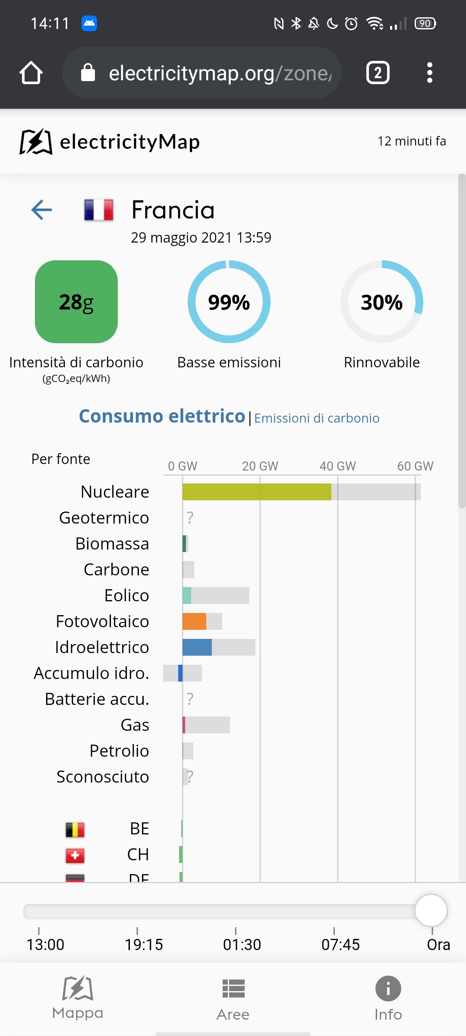Tap the 30% Rinnovabile gauge
The width and height of the screenshot is (466, 1036).
(382, 302)
